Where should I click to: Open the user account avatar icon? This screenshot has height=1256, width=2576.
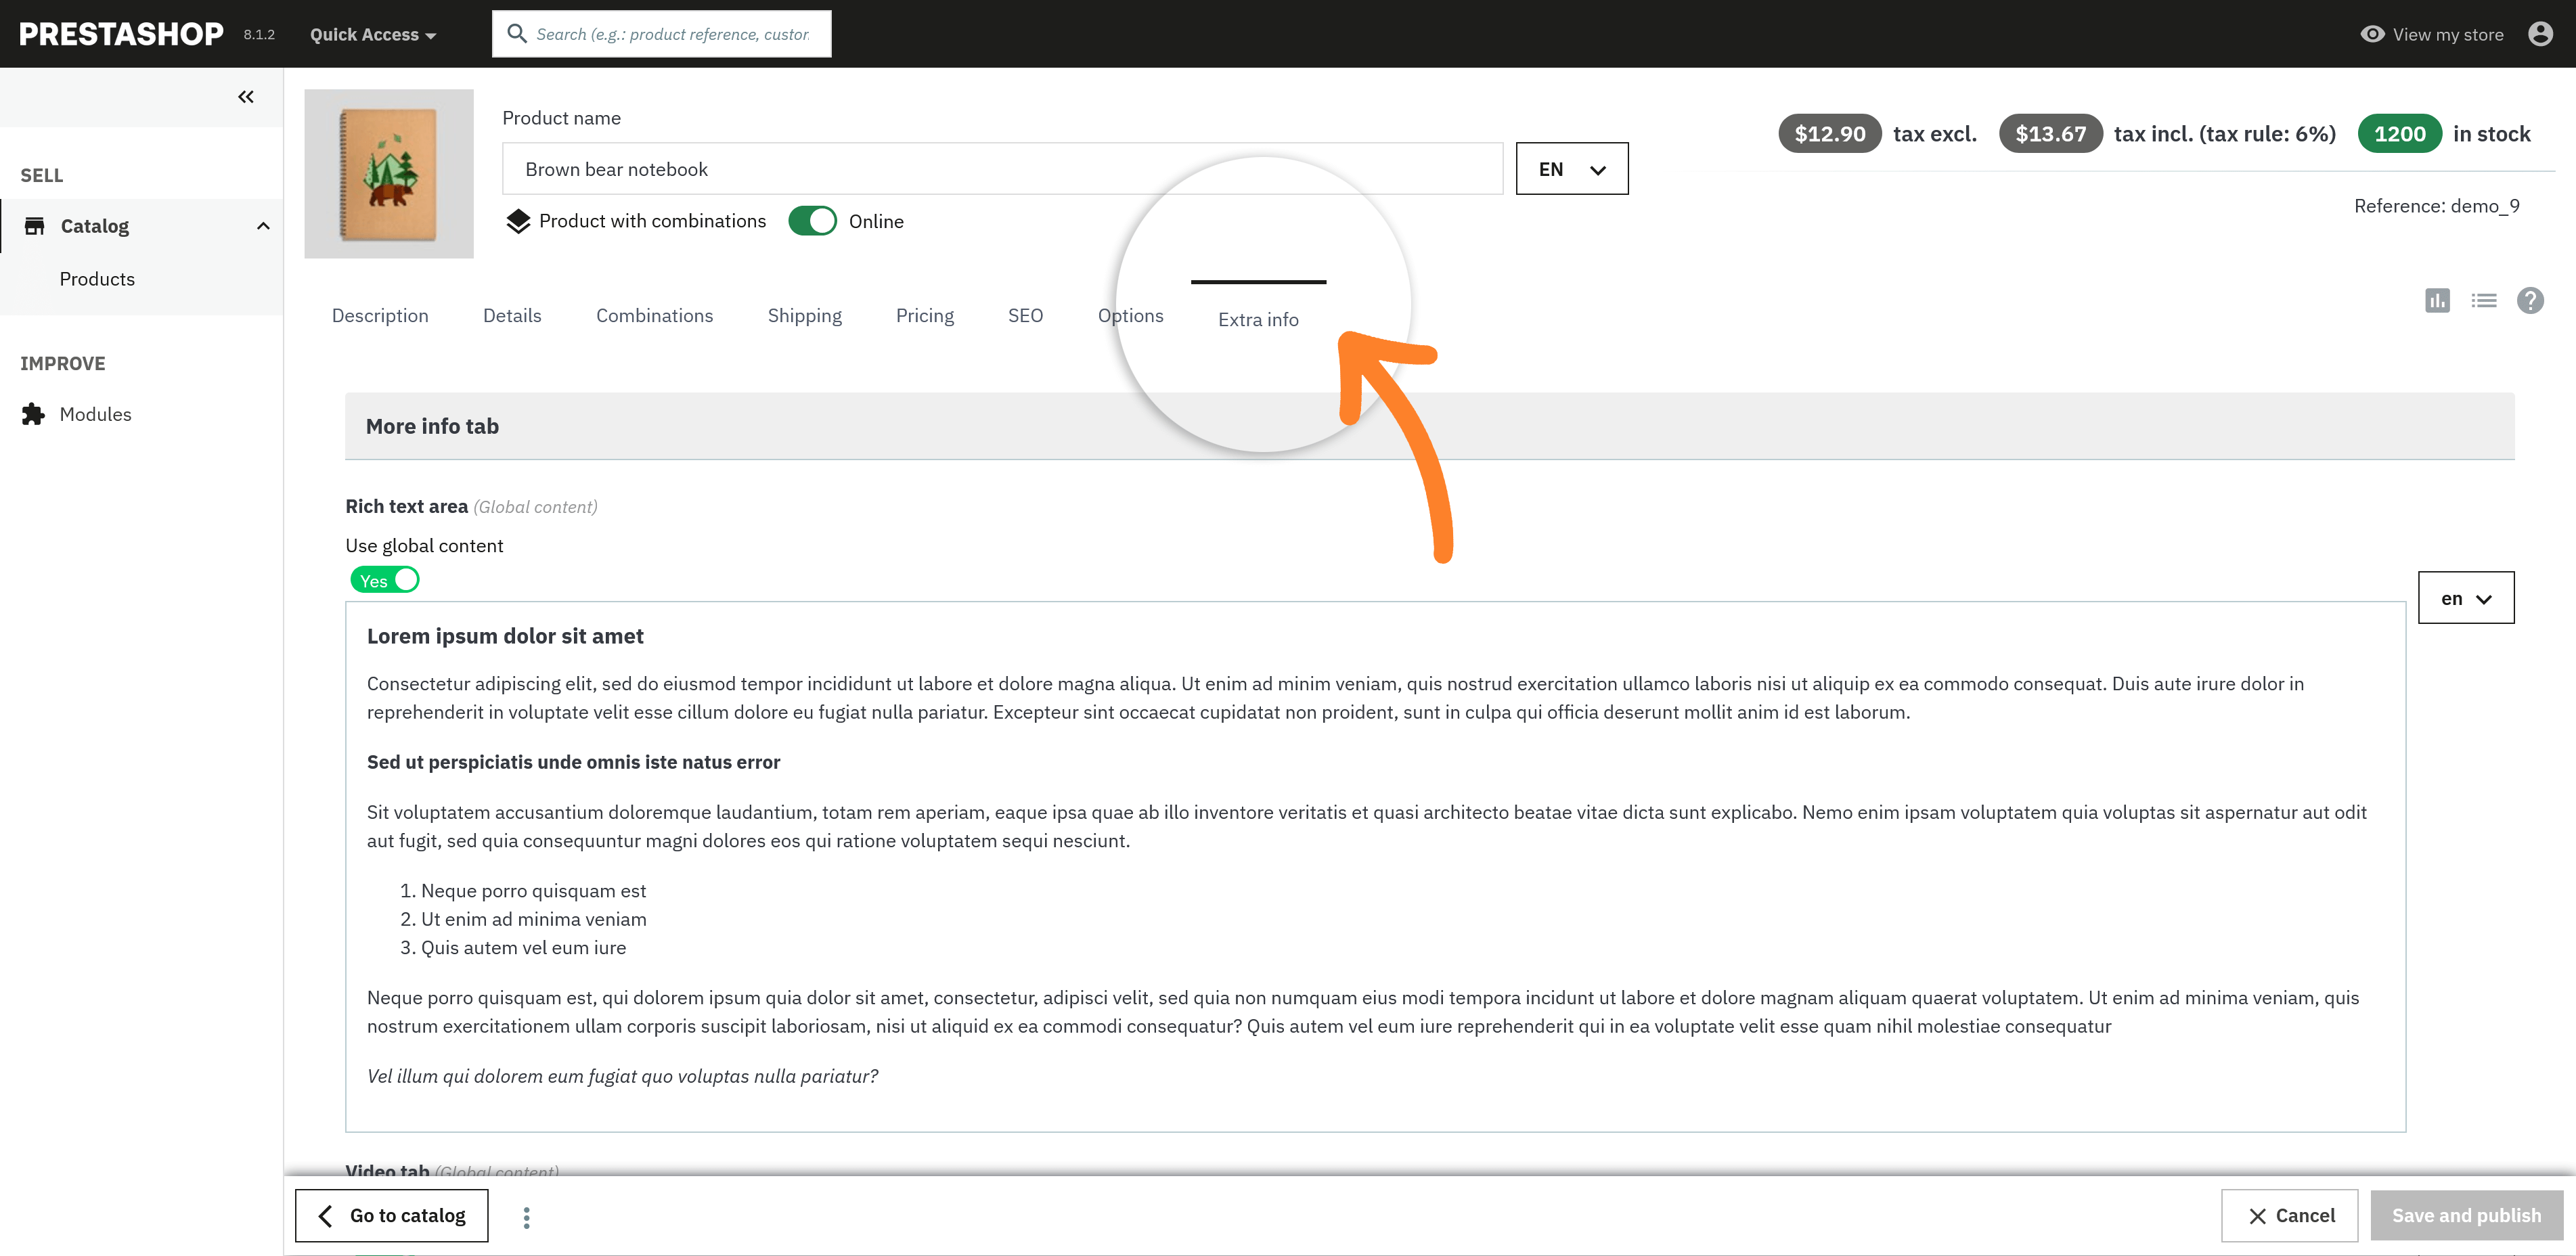(x=2540, y=34)
